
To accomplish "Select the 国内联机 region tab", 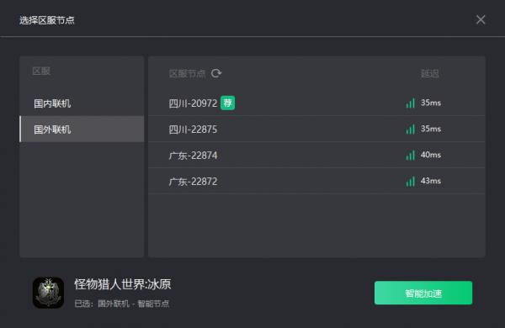I will 82,103.
